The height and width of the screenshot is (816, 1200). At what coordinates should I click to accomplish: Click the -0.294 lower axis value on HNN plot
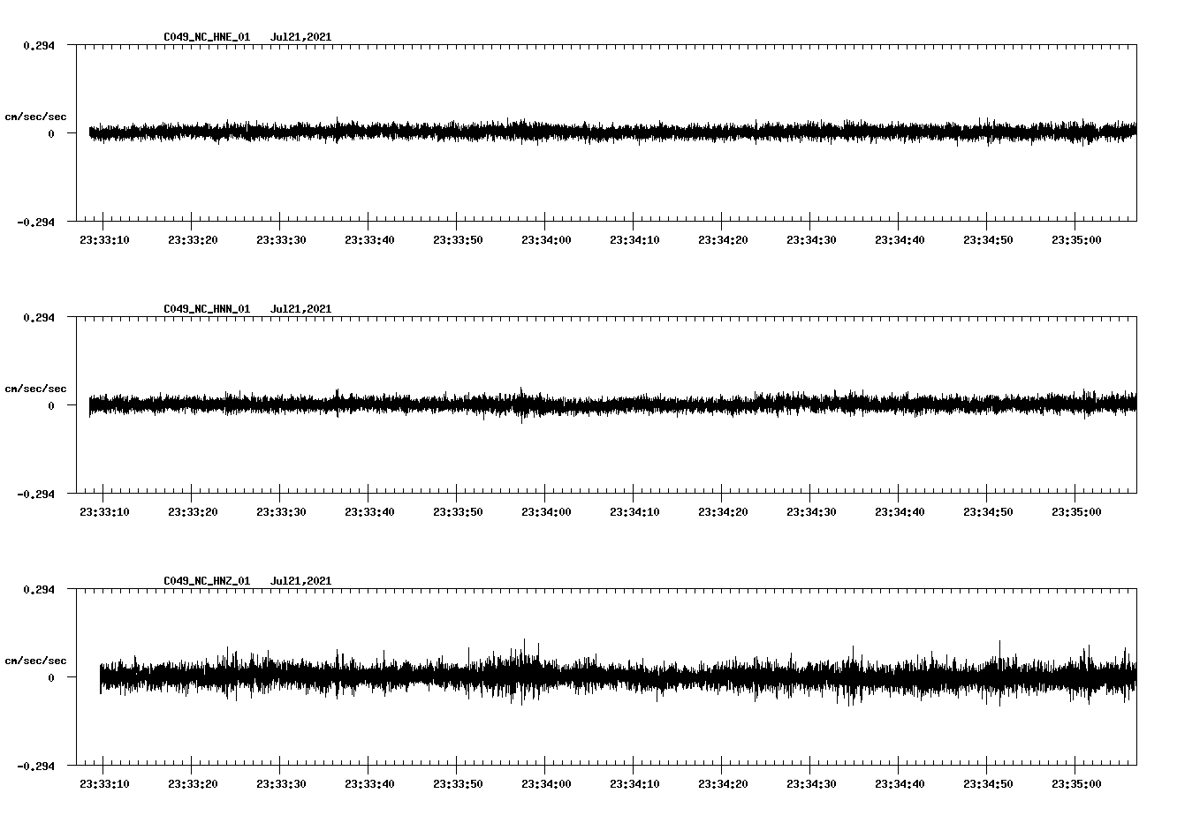tap(35, 494)
